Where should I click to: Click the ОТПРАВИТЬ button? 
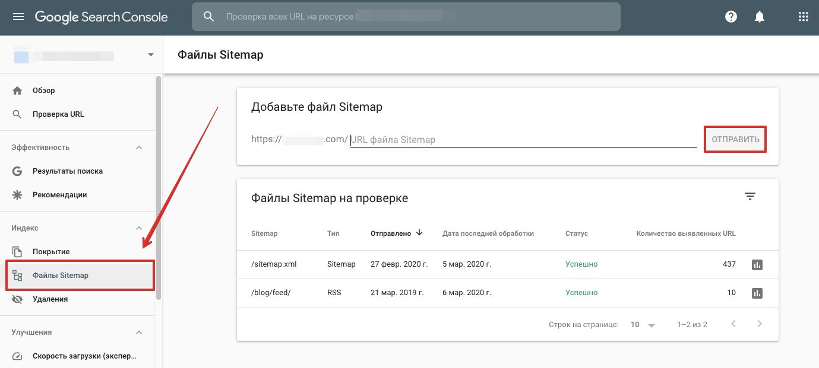coord(735,139)
